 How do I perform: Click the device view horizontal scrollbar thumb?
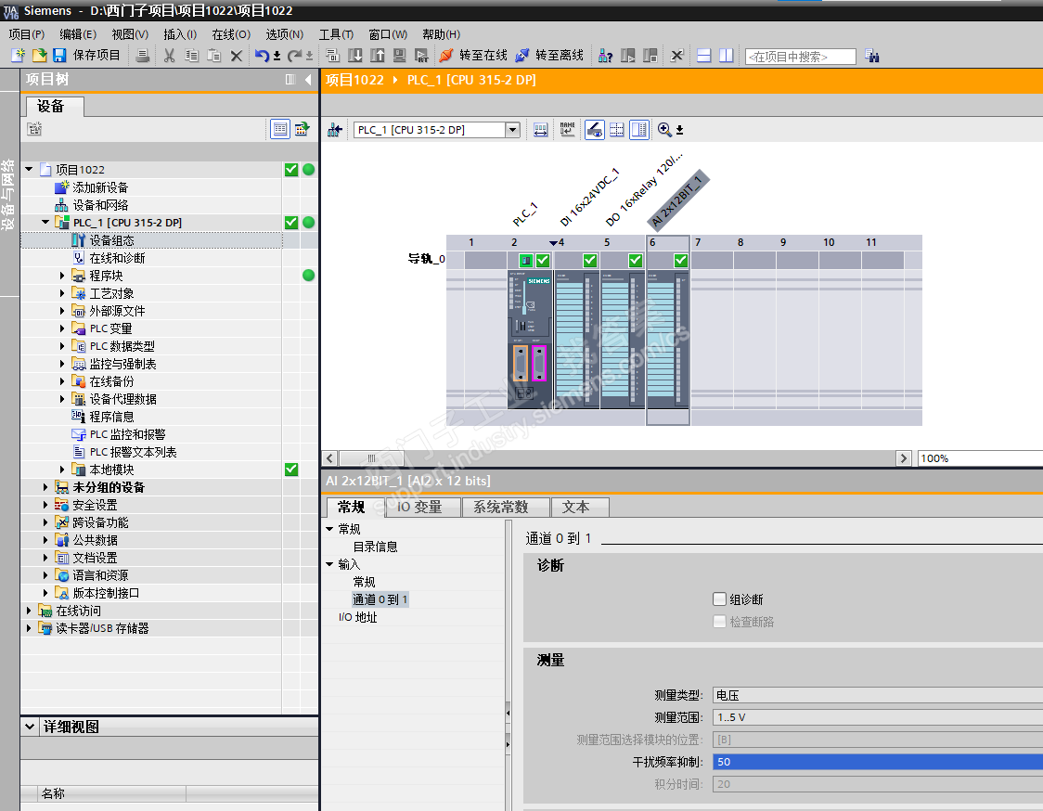pyautogui.click(x=372, y=458)
